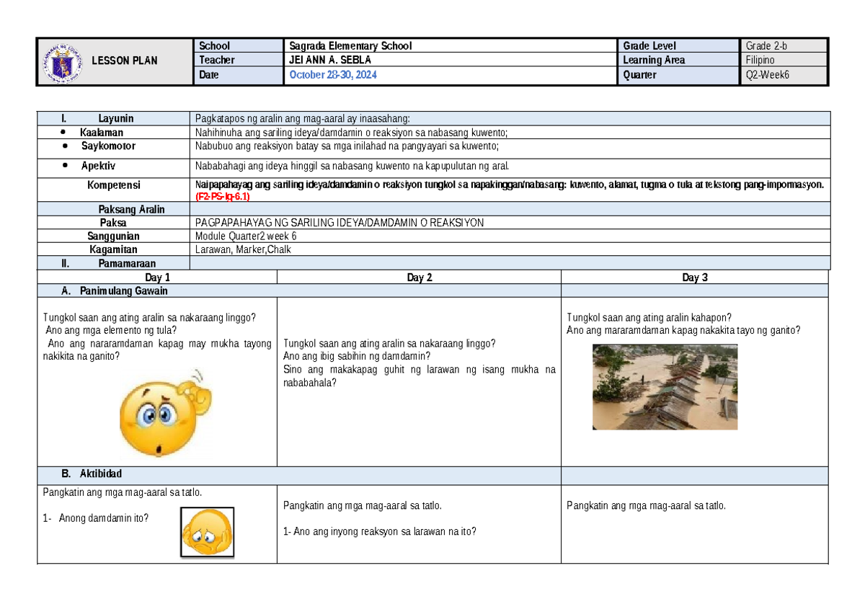The width and height of the screenshot is (865, 612).
Task: Click the 'Paksang Aralin' label
Action: [x=132, y=209]
